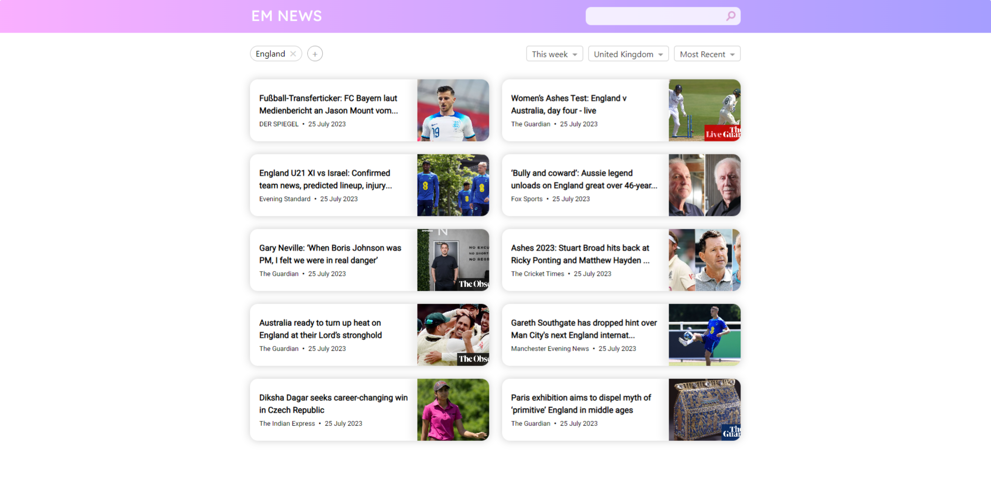The image size is (991, 478).
Task: Open the Most Recent sort dropdown
Action: pos(707,54)
